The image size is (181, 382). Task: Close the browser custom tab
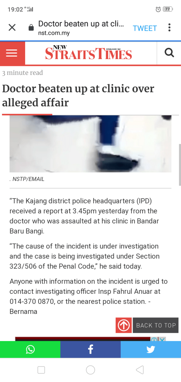[x=12, y=27]
